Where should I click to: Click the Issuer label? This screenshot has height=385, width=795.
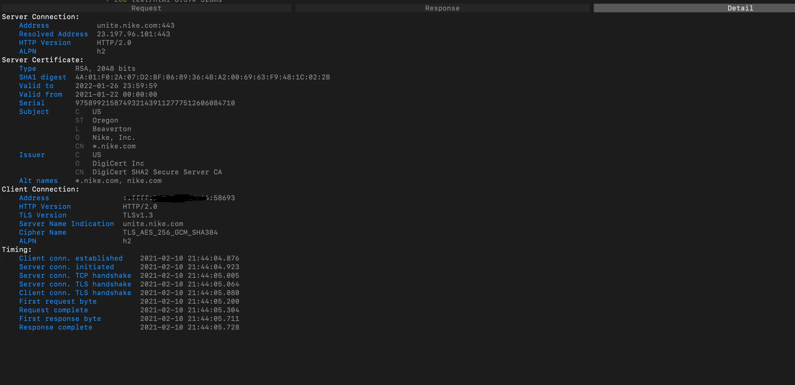point(32,155)
